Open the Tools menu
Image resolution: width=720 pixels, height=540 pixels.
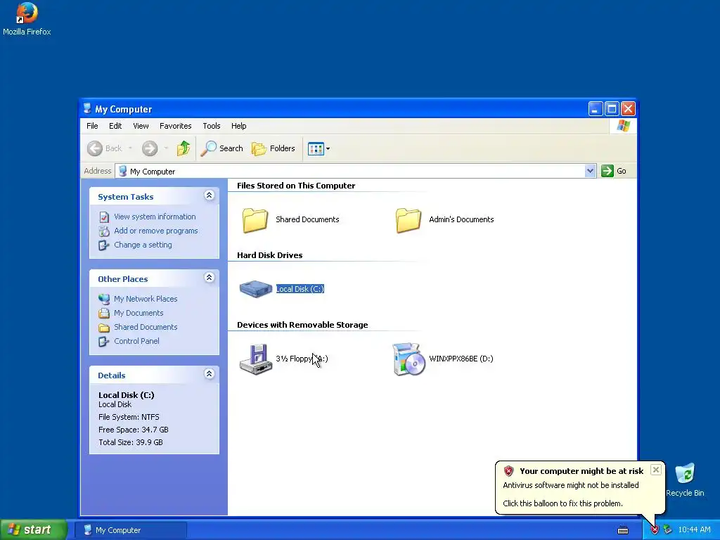(211, 126)
